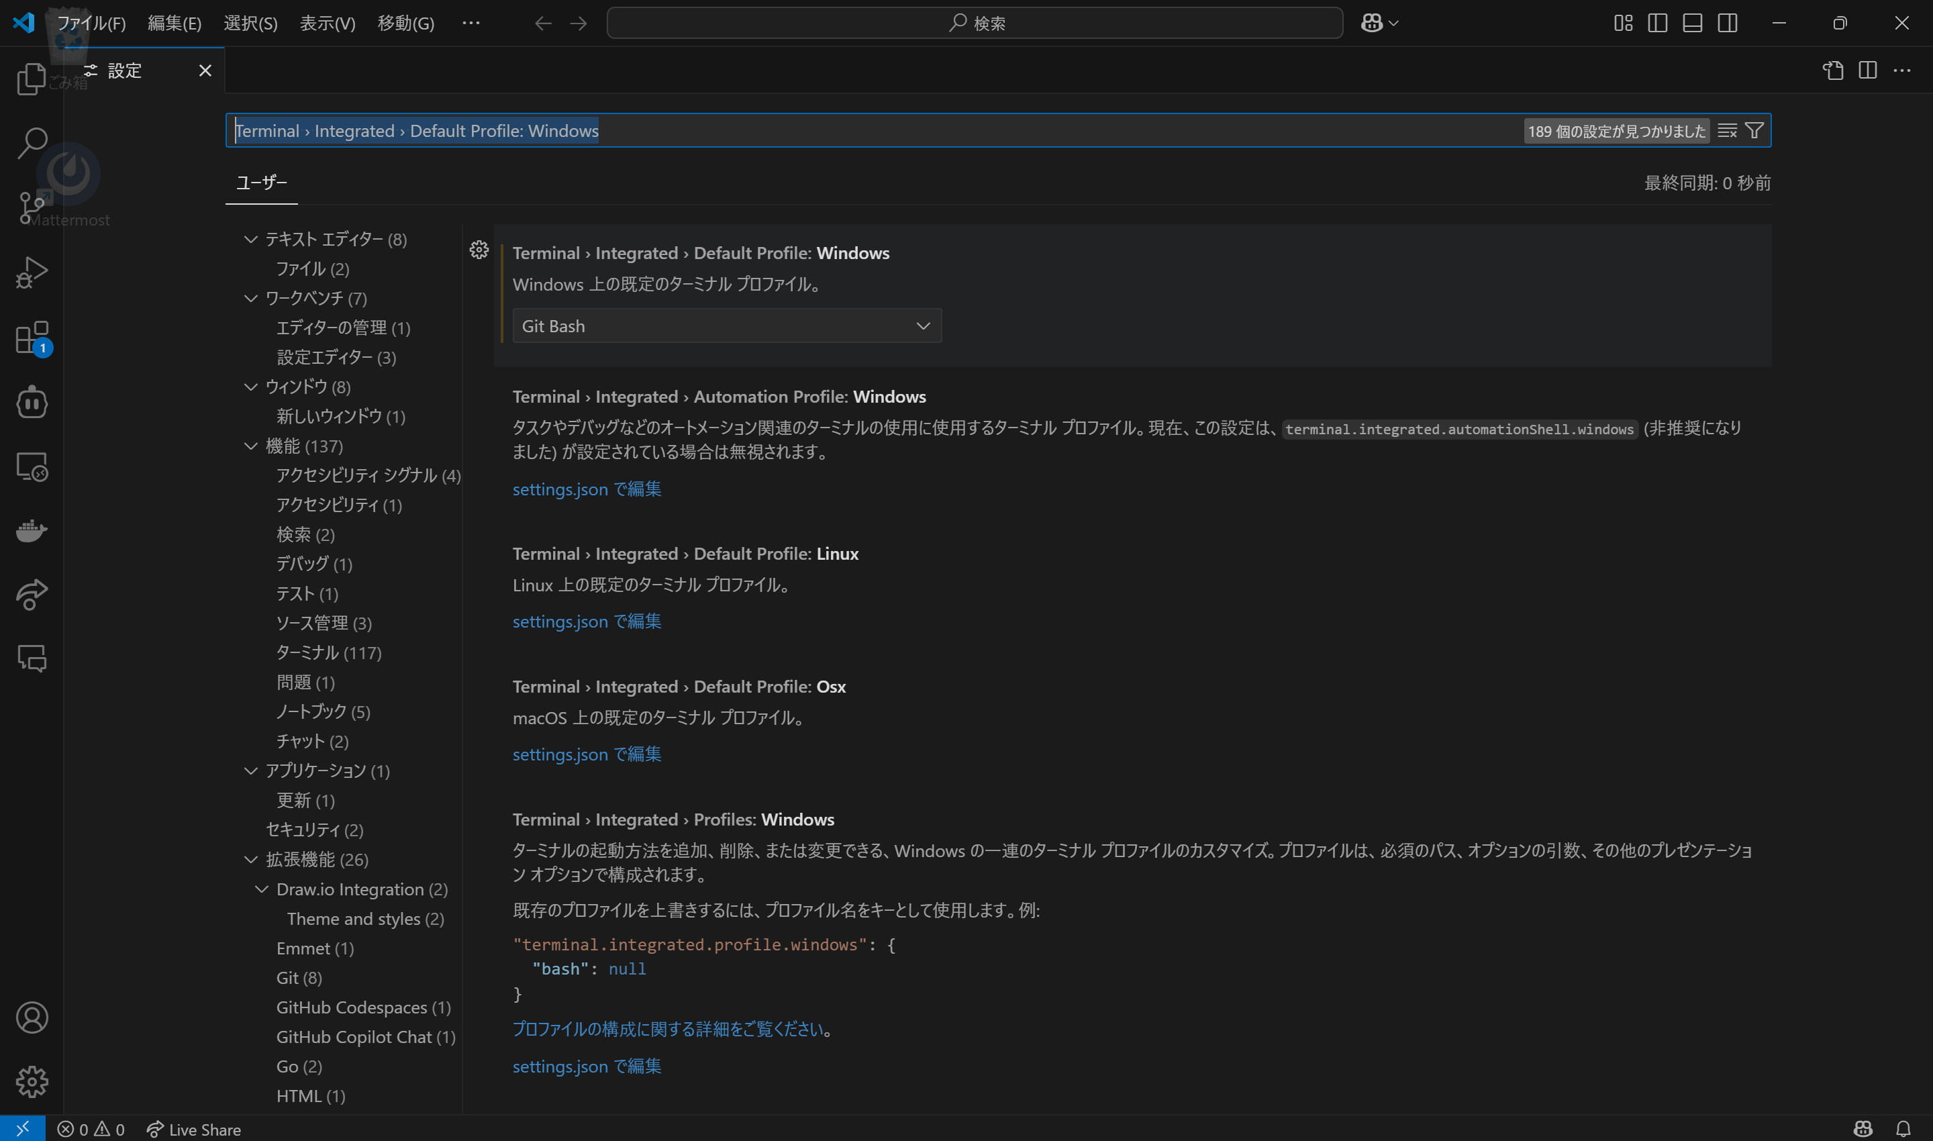The width and height of the screenshot is (1933, 1141).
Task: Click gear icon beside Default Profile Windows setting
Action: [479, 250]
